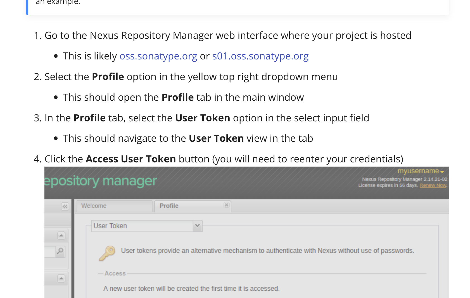Select the Profile tab
Screen dimensions: 470x298
(169, 206)
